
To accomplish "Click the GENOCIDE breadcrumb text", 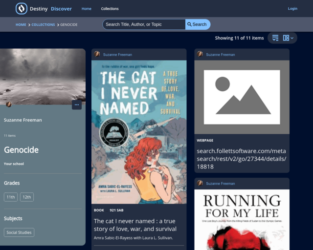I will [68, 25].
